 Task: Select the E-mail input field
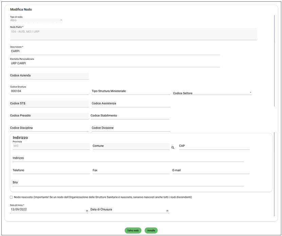[211, 170]
